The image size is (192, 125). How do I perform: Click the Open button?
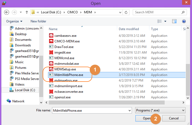[x=147, y=118]
